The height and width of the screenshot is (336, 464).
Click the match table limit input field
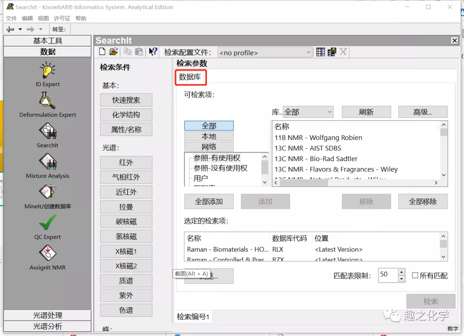point(388,275)
